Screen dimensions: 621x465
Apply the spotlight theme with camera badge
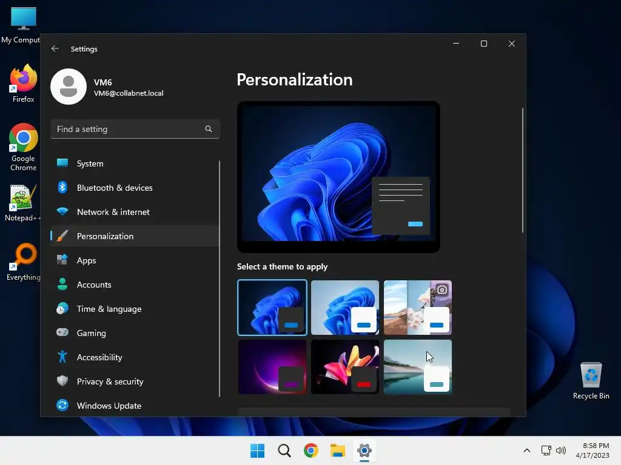pyautogui.click(x=418, y=307)
